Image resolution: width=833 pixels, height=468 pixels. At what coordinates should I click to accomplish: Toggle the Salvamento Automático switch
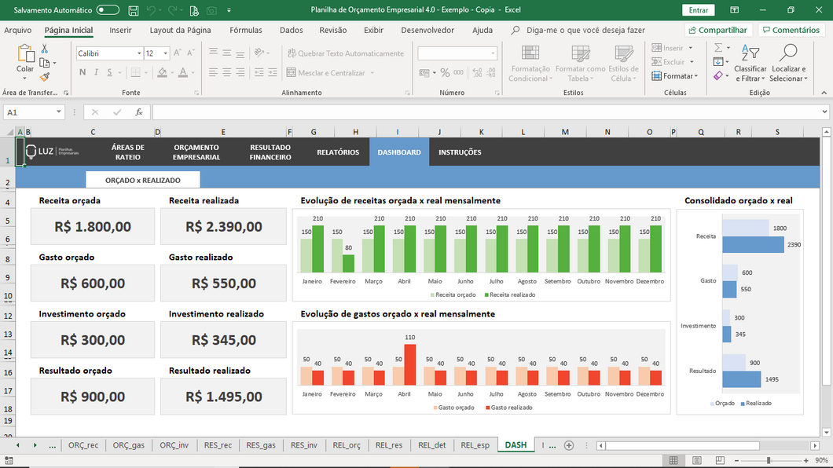(108, 10)
